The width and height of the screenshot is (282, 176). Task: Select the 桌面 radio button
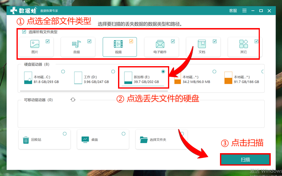click(123, 134)
